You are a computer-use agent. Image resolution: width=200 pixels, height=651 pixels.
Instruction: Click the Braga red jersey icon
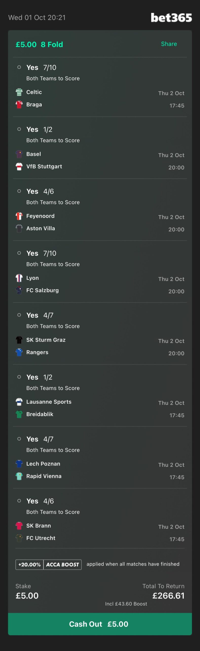(19, 105)
